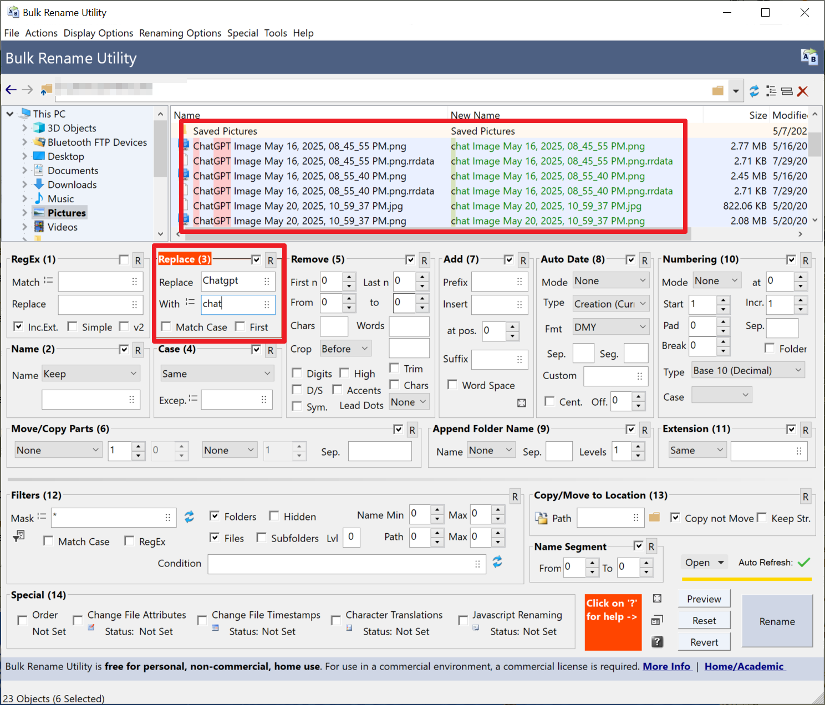Click the tree view icon in toolbar

pos(771,91)
